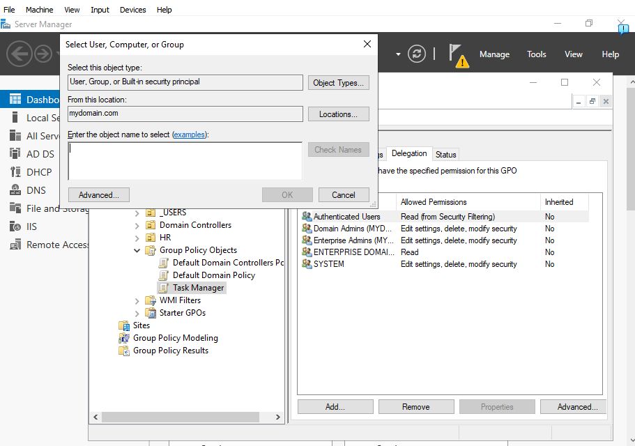
Task: Expand the HR organizational unit
Action: (x=137, y=238)
